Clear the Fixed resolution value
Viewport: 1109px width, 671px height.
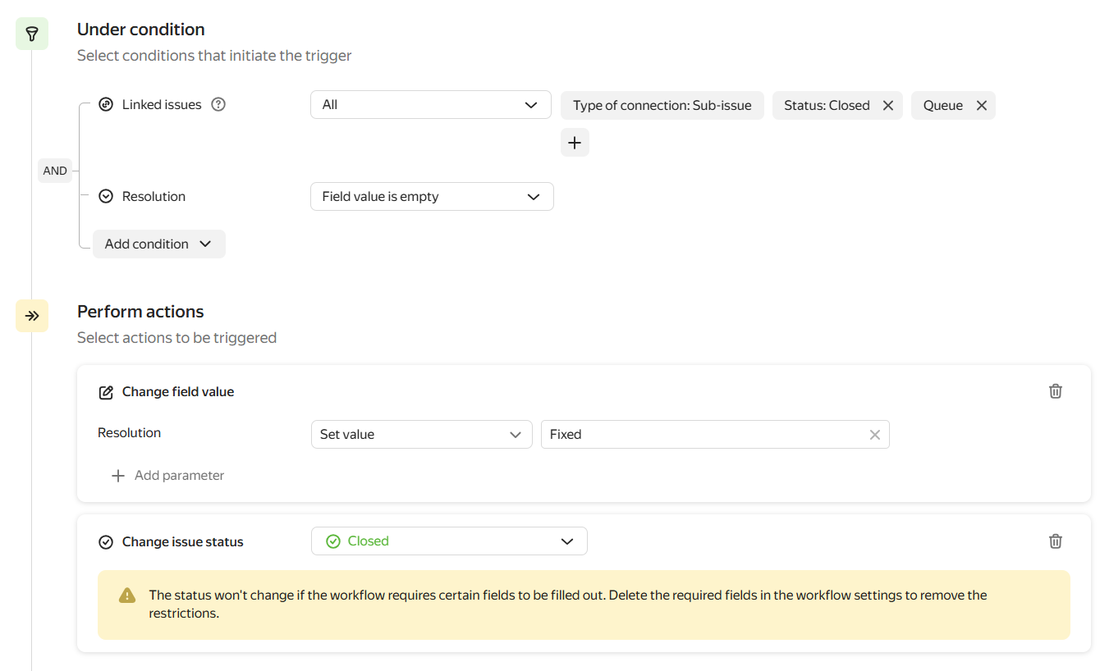875,435
